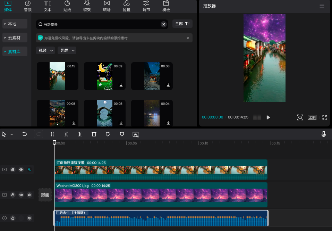Select the WechatIMG3001.jpg clip on timeline
The width and height of the screenshot is (332, 231).
tap(161, 195)
